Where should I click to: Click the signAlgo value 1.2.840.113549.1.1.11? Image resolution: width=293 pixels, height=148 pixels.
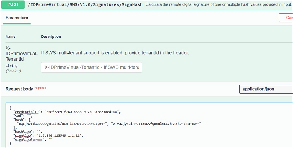(59, 136)
